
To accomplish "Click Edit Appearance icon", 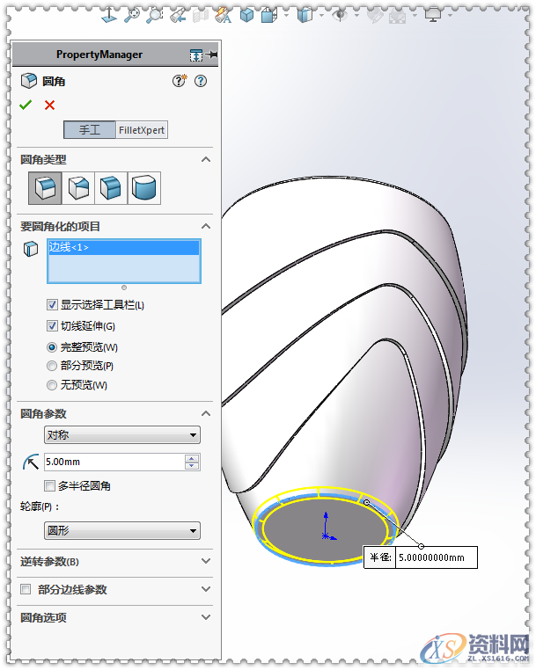I will pos(375,16).
